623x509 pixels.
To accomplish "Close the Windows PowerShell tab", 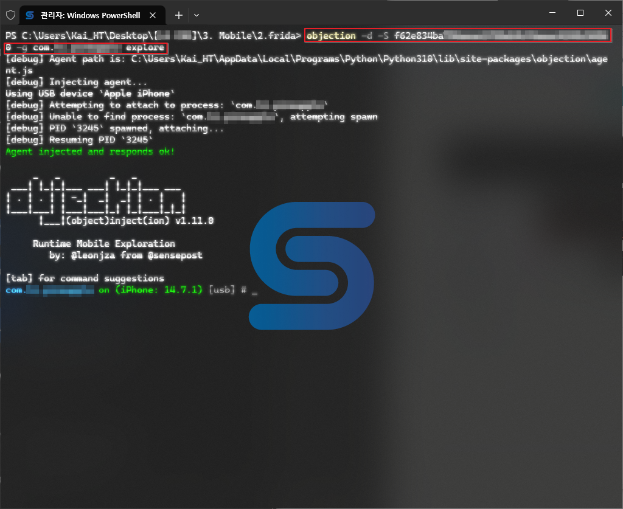I will 153,15.
